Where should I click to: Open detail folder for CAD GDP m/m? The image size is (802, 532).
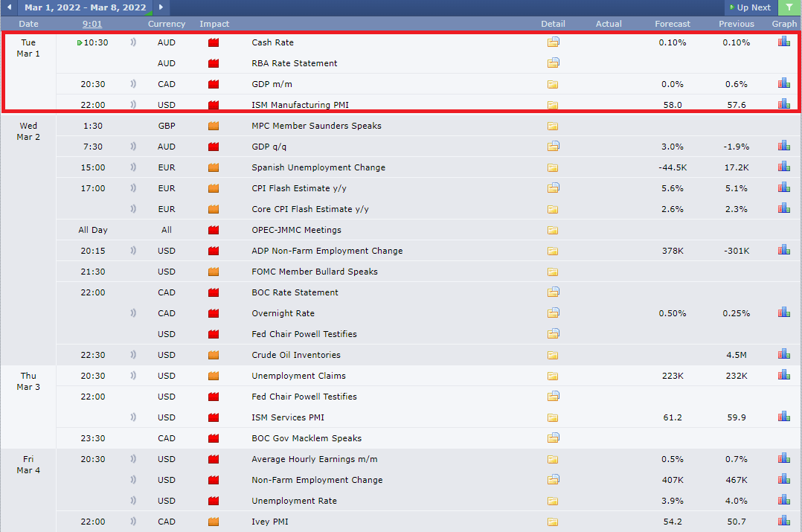click(x=553, y=84)
